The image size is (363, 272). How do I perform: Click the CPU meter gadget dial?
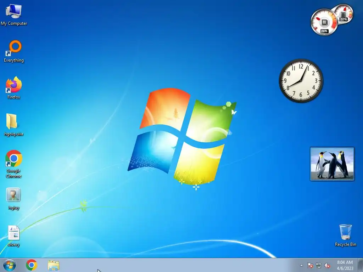pos(324,22)
